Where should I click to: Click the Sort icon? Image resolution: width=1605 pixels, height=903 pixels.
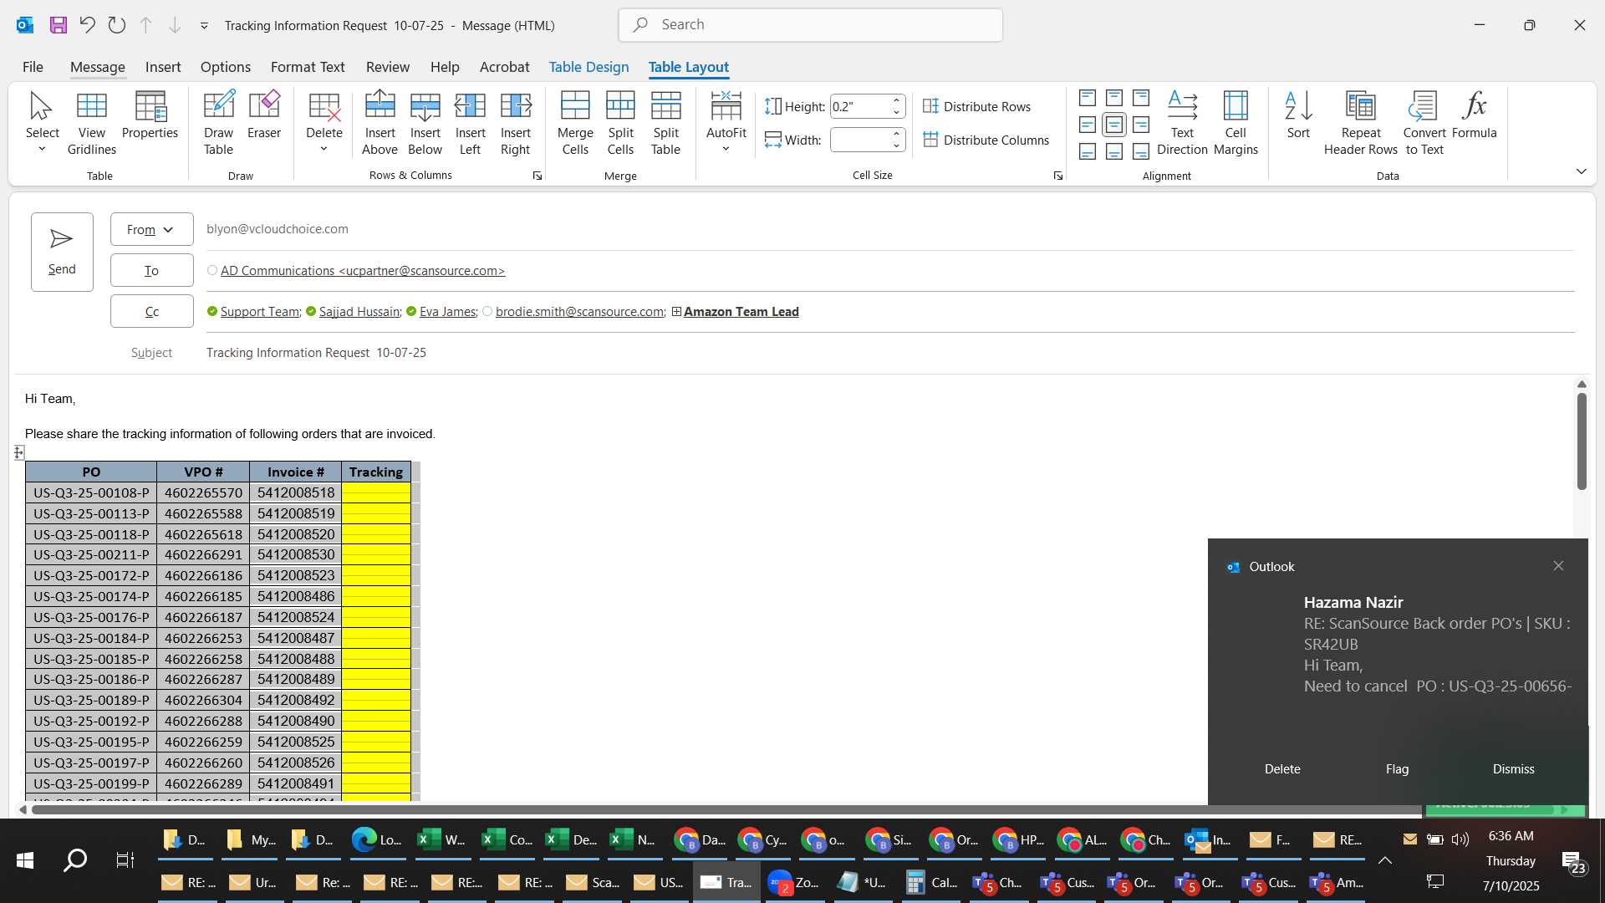coord(1298,115)
